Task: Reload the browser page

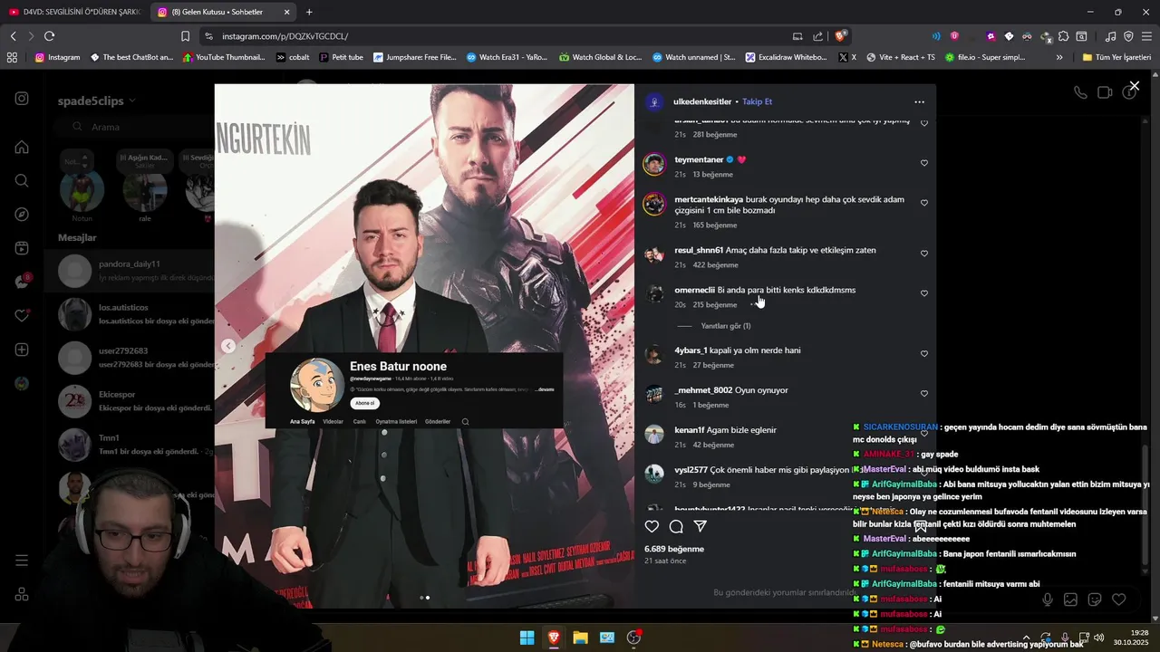Action: pyautogui.click(x=49, y=36)
